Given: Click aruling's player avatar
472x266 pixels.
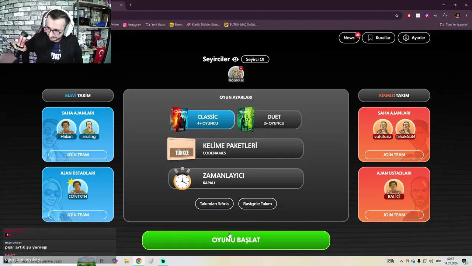Looking at the screenshot, I should [89, 129].
